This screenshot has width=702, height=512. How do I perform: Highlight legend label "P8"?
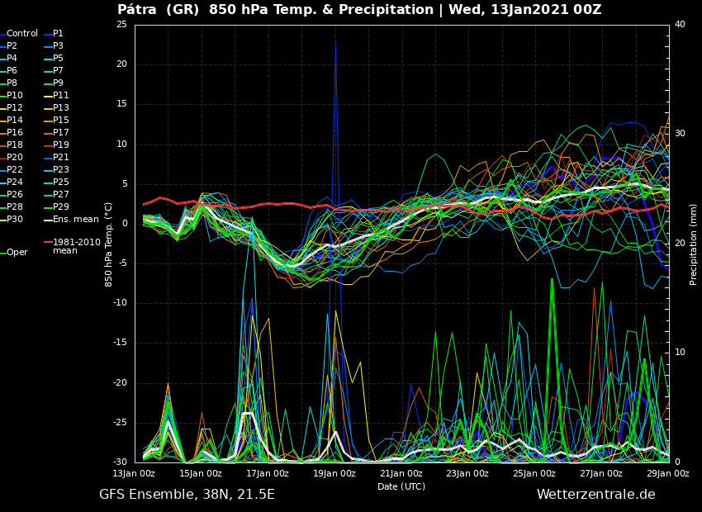tap(9, 83)
